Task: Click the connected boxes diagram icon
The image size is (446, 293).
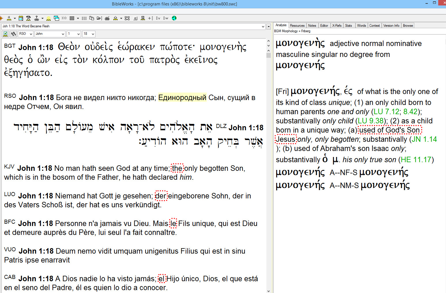Action: pos(127,18)
